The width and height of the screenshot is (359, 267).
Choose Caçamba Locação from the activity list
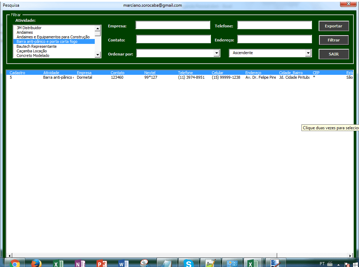pyautogui.click(x=32, y=51)
